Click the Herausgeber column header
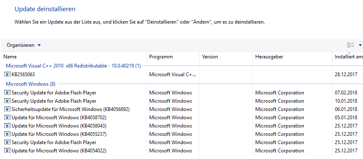363x159 pixels. (x=292, y=57)
